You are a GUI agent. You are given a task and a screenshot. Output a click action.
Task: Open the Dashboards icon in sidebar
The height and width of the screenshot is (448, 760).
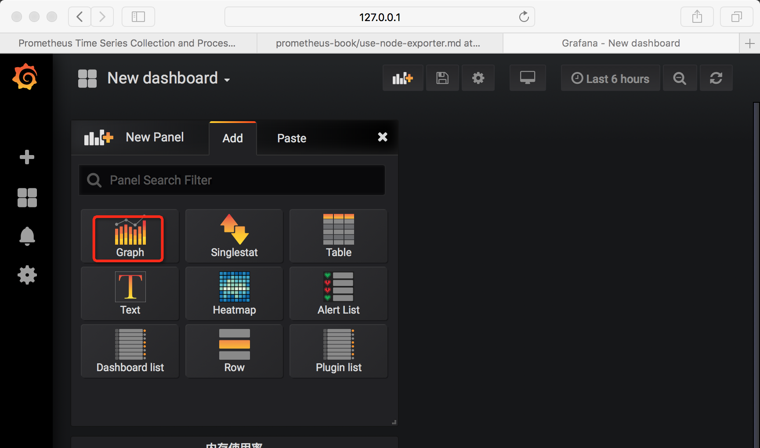pos(27,197)
